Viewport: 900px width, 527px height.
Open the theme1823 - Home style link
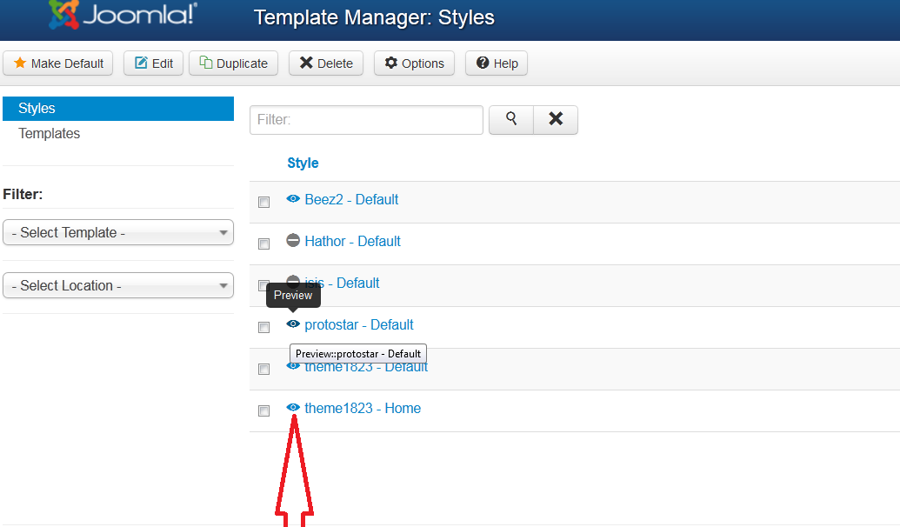(363, 408)
